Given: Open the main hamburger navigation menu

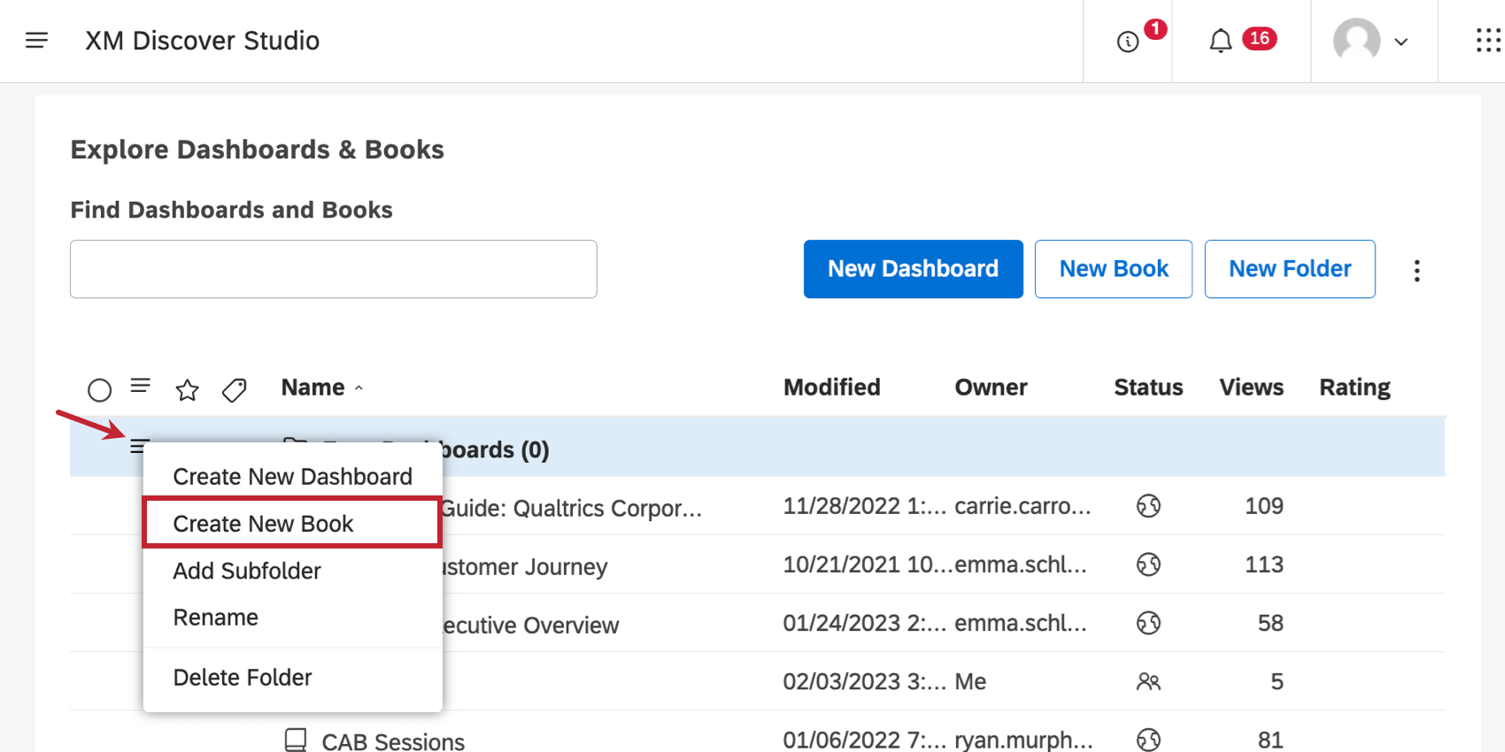Looking at the screenshot, I should click(x=36, y=41).
